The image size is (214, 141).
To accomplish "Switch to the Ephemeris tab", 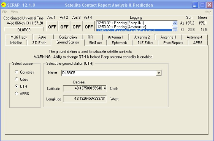I will [x=119, y=43].
